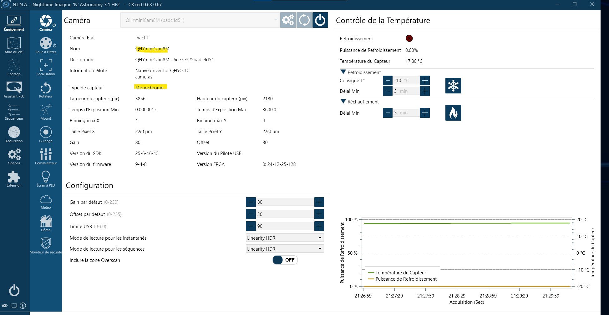Click the Consigne T° temperature field
This screenshot has height=315, width=609.
point(406,81)
